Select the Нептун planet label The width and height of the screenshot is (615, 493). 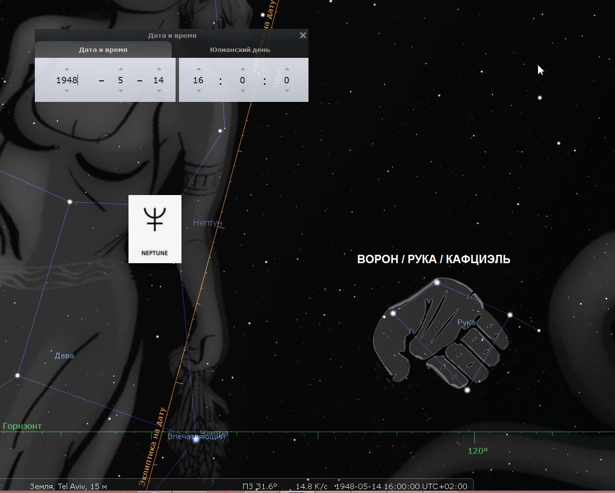pyautogui.click(x=207, y=222)
